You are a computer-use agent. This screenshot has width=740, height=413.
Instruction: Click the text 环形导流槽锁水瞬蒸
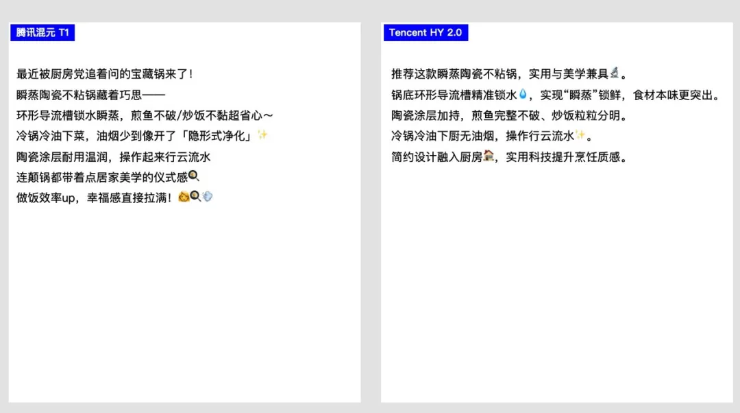point(69,115)
